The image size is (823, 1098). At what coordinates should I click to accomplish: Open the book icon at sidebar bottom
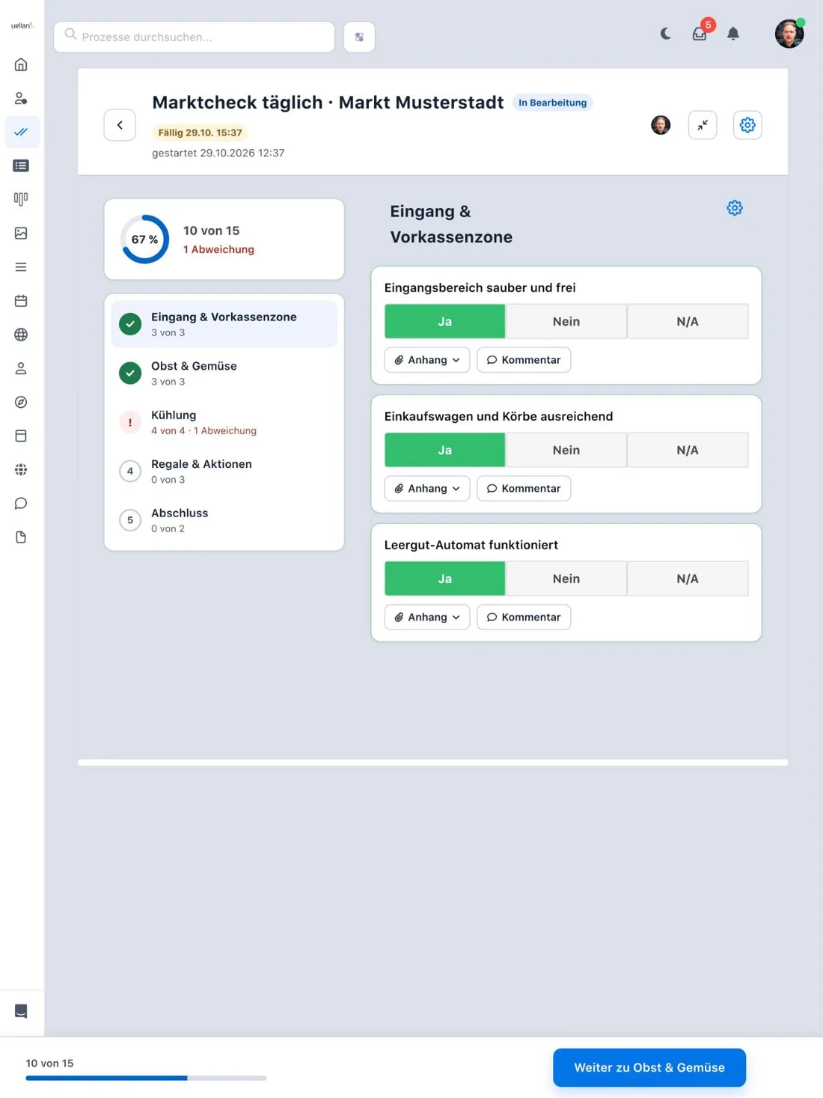21,1011
